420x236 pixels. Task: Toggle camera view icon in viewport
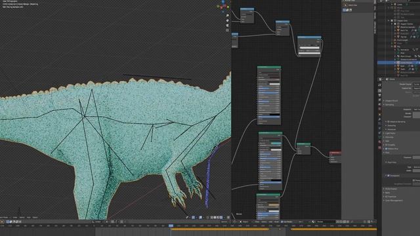[x=228, y=26]
